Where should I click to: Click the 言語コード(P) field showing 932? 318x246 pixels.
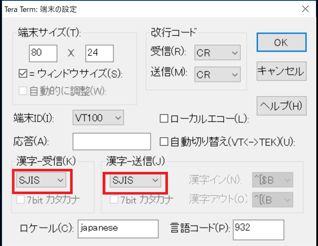tap(258, 227)
